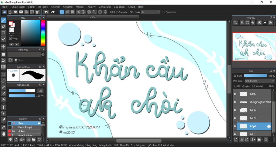Click the Undo arrow in toolbar
276x147 pixels.
pos(46,12)
